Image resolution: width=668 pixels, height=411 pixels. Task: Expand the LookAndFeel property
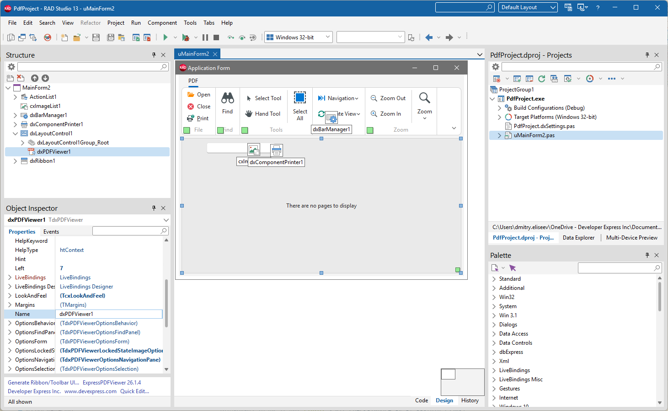(x=10, y=296)
